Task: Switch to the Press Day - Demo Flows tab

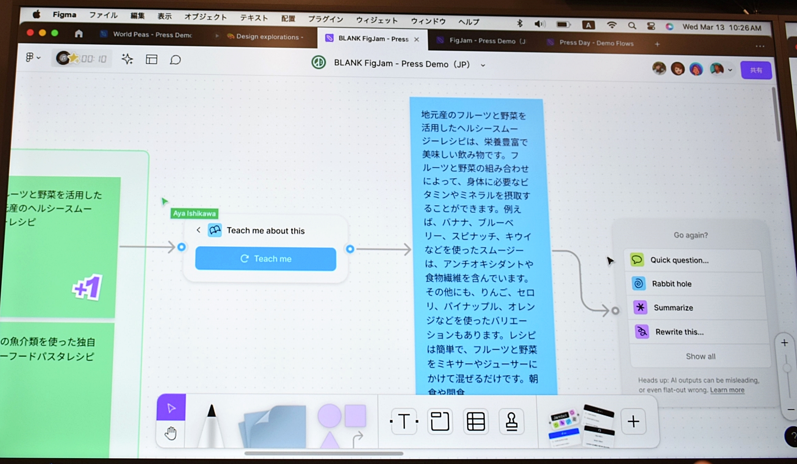Action: point(596,43)
